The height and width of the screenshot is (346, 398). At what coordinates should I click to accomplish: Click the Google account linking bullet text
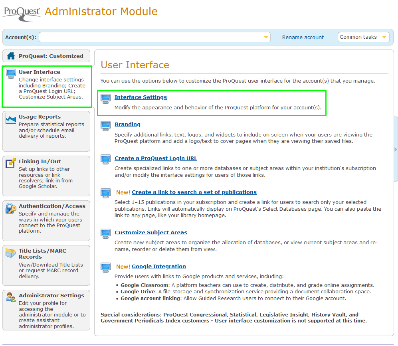(x=233, y=299)
